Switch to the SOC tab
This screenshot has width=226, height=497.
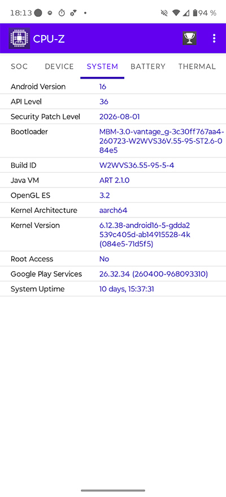19,67
